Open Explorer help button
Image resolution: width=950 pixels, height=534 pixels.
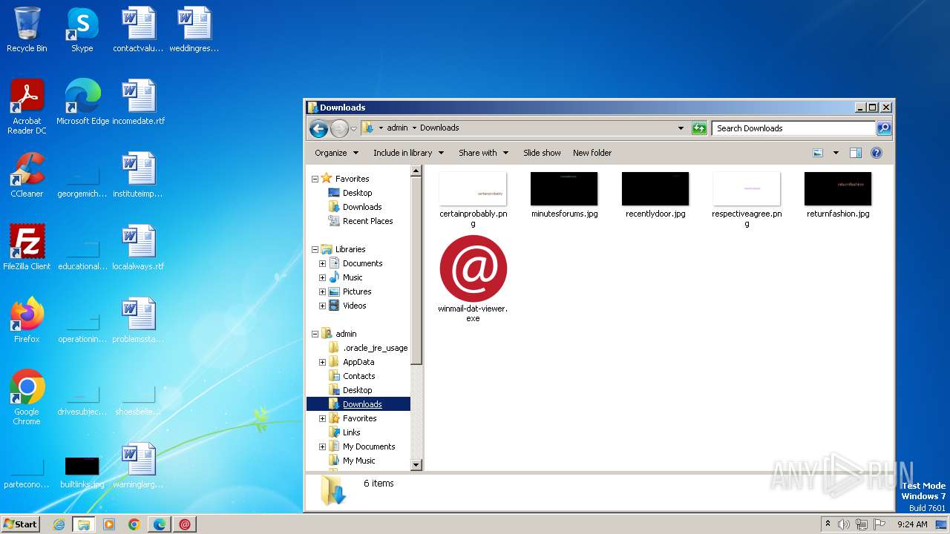point(877,153)
